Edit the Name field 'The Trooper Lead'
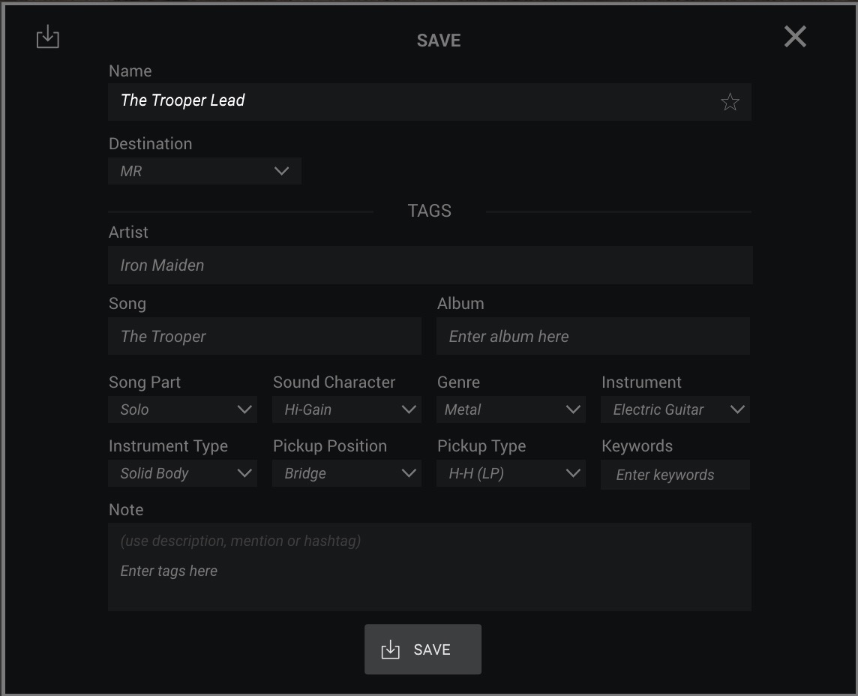Image resolution: width=858 pixels, height=696 pixels. click(x=430, y=102)
